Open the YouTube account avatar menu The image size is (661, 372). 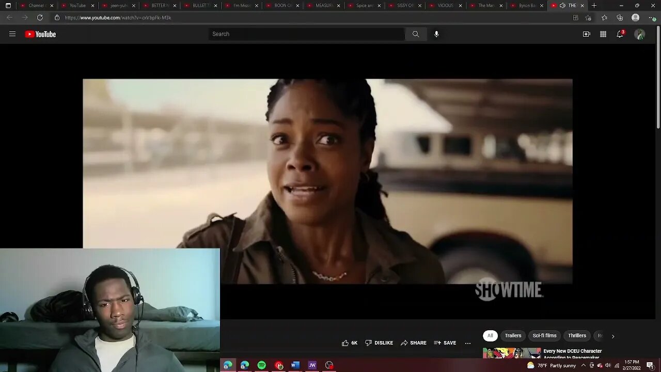pos(640,34)
